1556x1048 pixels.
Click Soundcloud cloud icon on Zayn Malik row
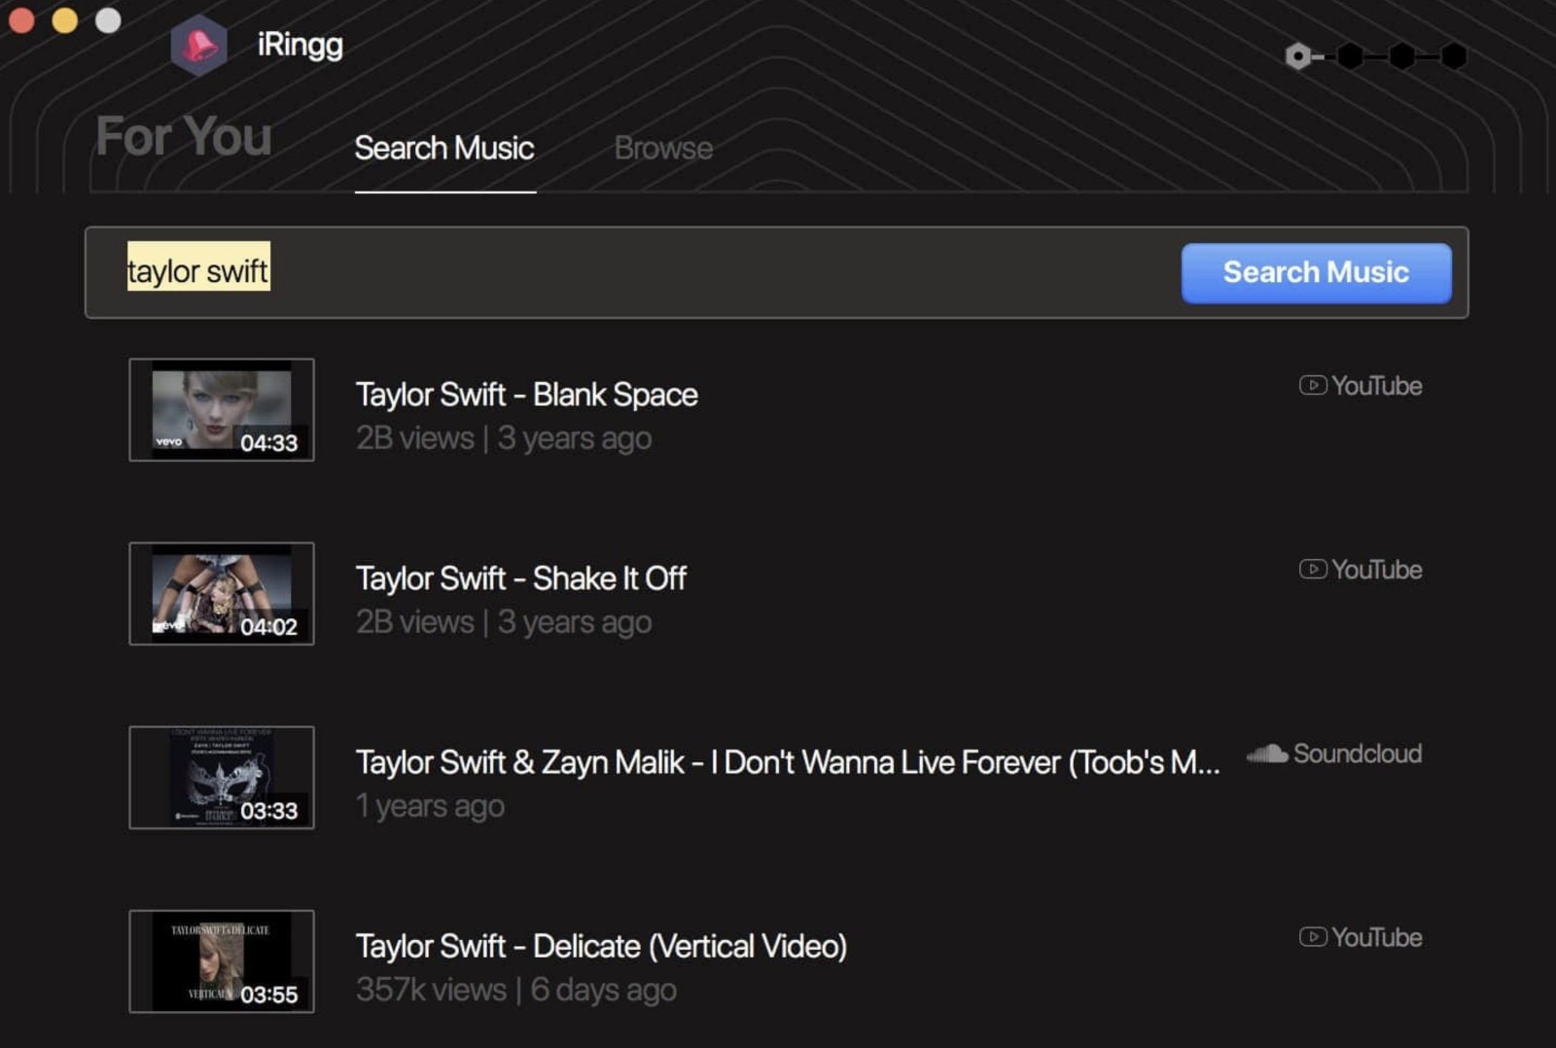click(x=1267, y=753)
